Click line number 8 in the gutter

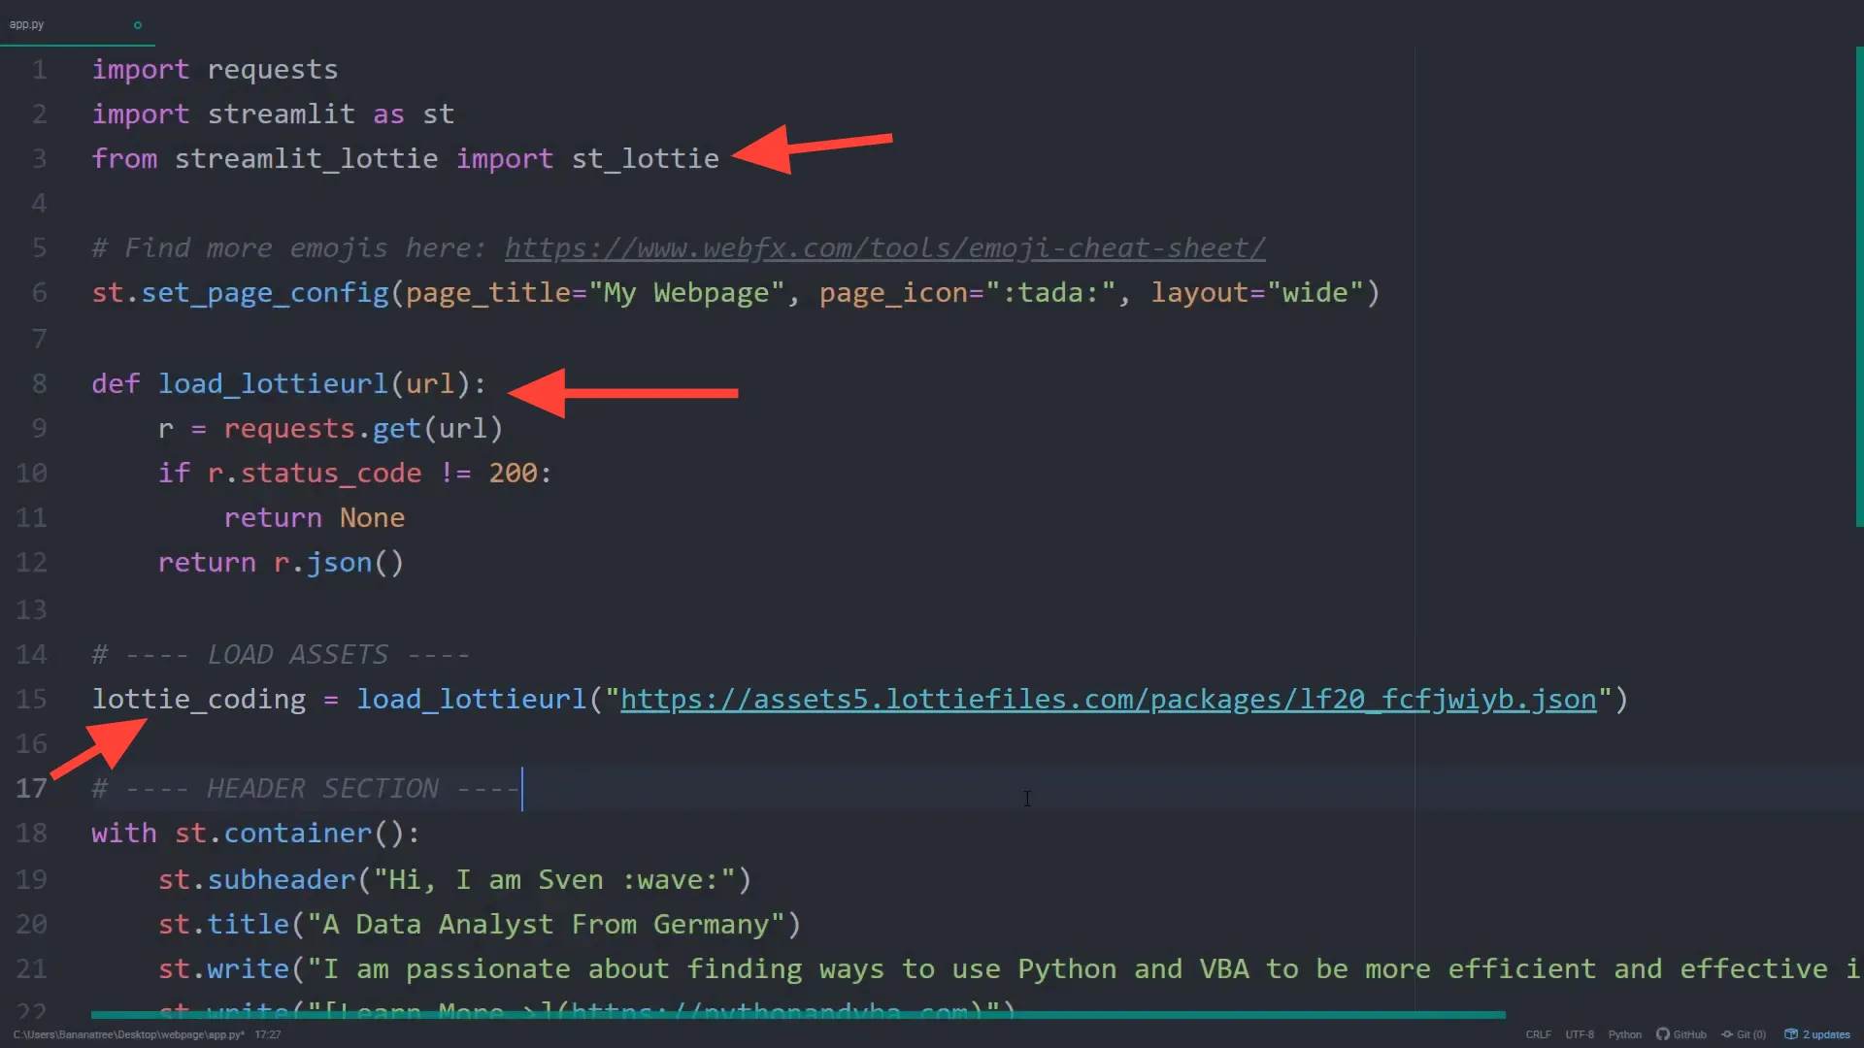[39, 384]
